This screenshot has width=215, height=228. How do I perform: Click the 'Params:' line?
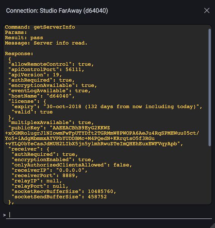pyautogui.click(x=16, y=33)
